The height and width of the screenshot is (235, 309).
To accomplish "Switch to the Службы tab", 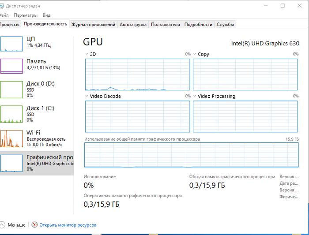I will 225,25.
